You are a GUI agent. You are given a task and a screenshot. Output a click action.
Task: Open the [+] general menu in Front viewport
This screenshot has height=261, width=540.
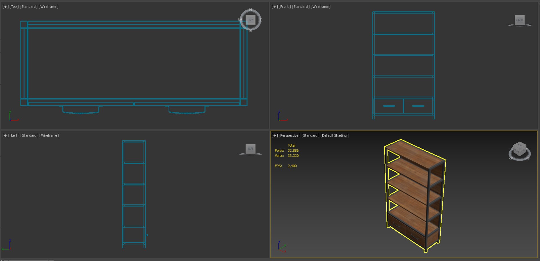274,6
